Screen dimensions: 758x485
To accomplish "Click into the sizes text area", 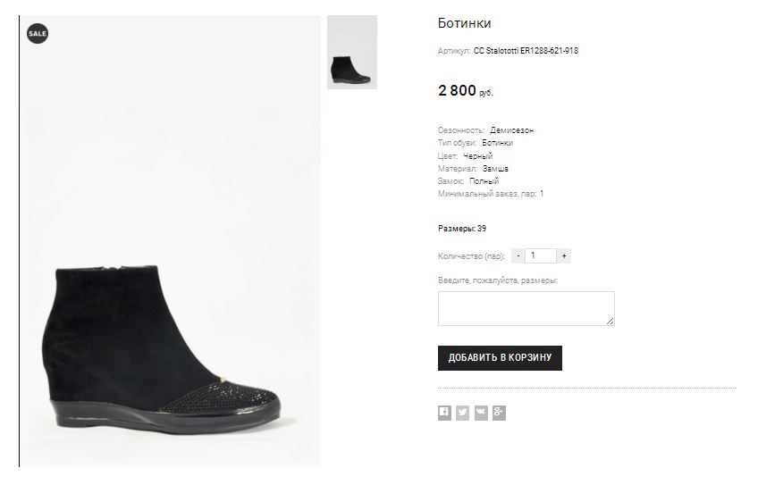I will 526,308.
